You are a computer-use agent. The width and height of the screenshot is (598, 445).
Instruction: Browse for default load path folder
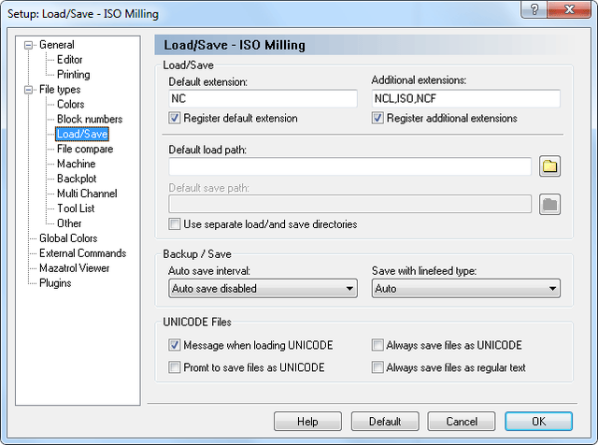point(549,166)
